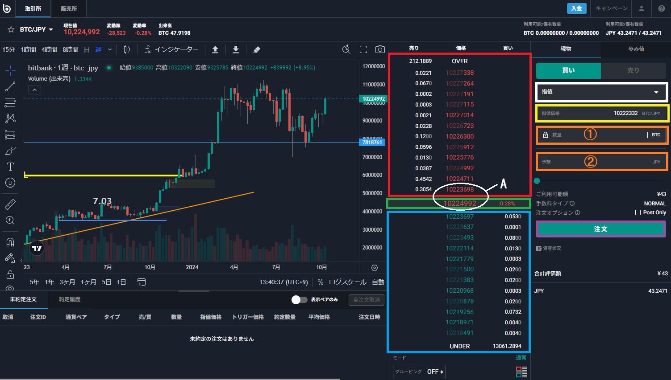Click the upload chart layout icon
The width and height of the screenshot is (671, 380).
(215, 49)
